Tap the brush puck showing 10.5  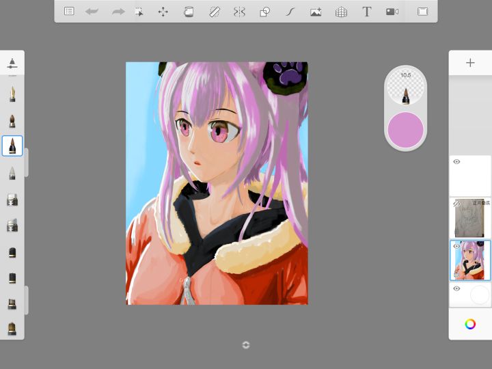pyautogui.click(x=405, y=85)
